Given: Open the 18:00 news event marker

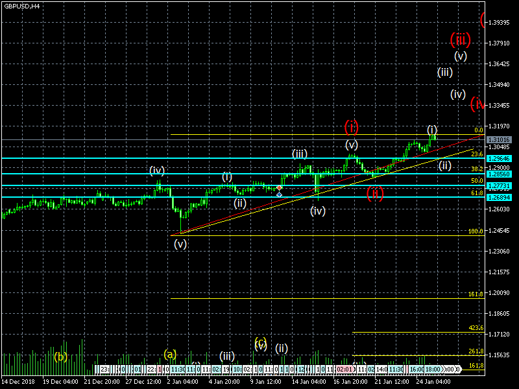Looking at the screenshot, I should tap(433, 370).
